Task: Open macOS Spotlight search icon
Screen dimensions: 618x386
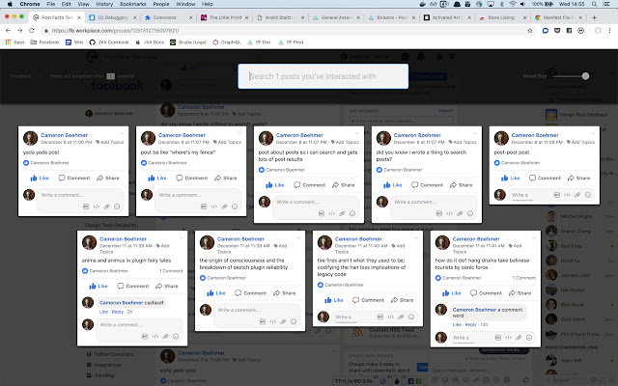Action: (x=594, y=4)
